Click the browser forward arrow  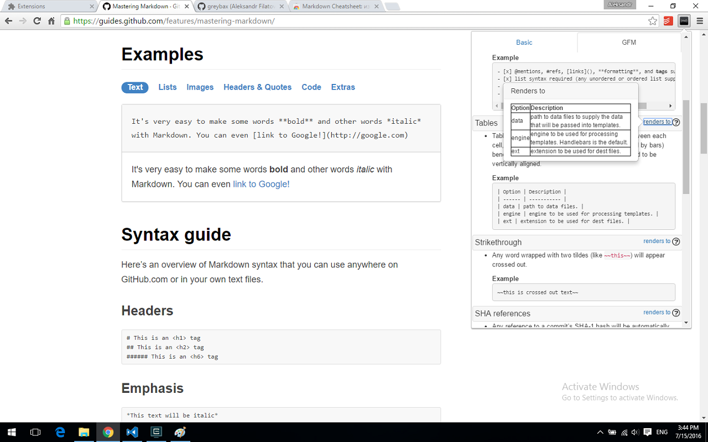point(23,21)
